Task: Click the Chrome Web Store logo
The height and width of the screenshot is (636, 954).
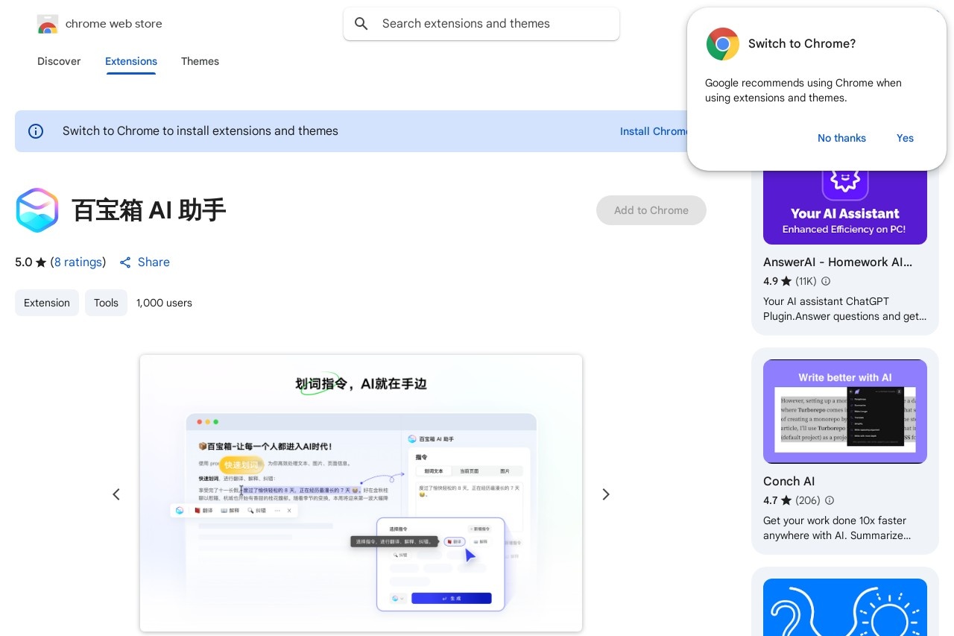Action: click(x=47, y=24)
